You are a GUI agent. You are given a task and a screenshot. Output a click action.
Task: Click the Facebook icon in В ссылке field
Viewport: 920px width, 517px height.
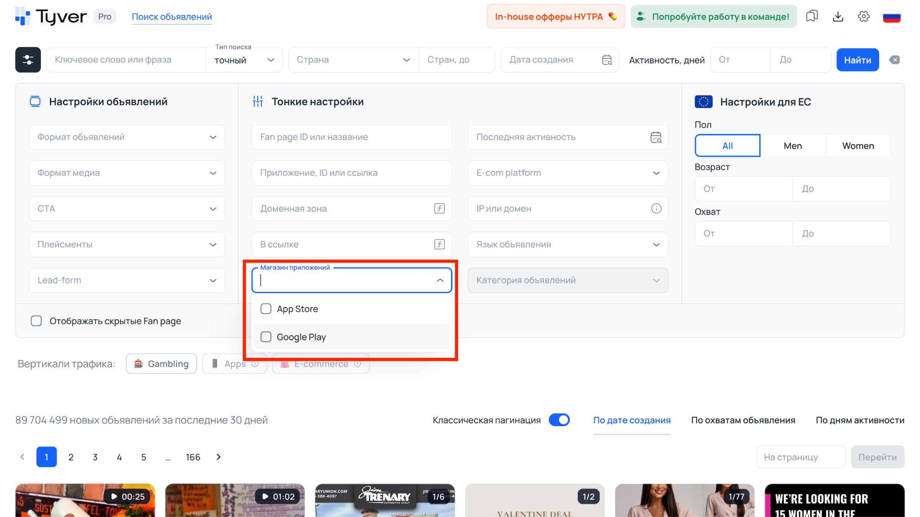click(x=438, y=244)
